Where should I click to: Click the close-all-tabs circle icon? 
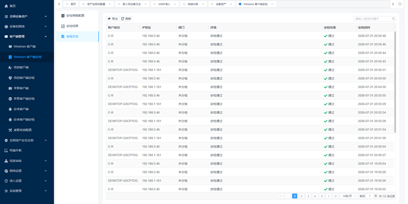click(x=400, y=4)
